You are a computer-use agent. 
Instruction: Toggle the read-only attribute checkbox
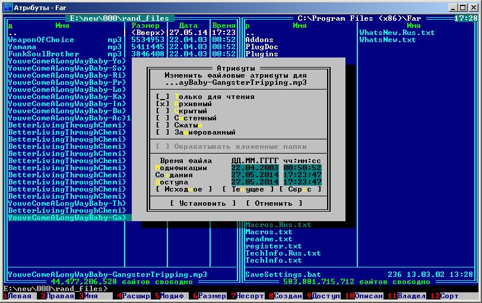(x=162, y=97)
